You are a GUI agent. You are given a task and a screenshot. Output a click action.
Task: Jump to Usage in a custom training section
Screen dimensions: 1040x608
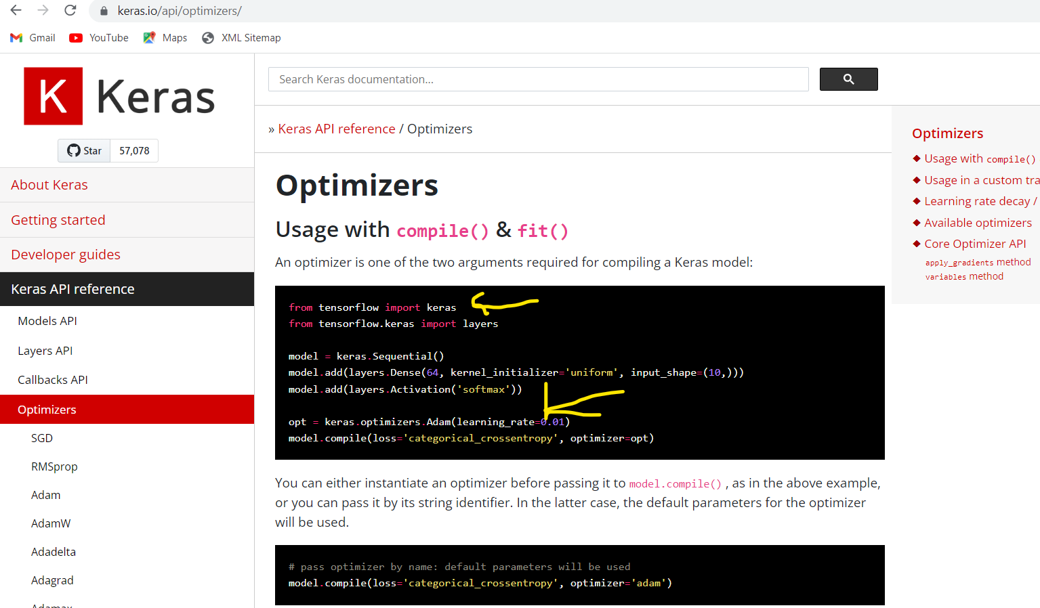pos(982,180)
